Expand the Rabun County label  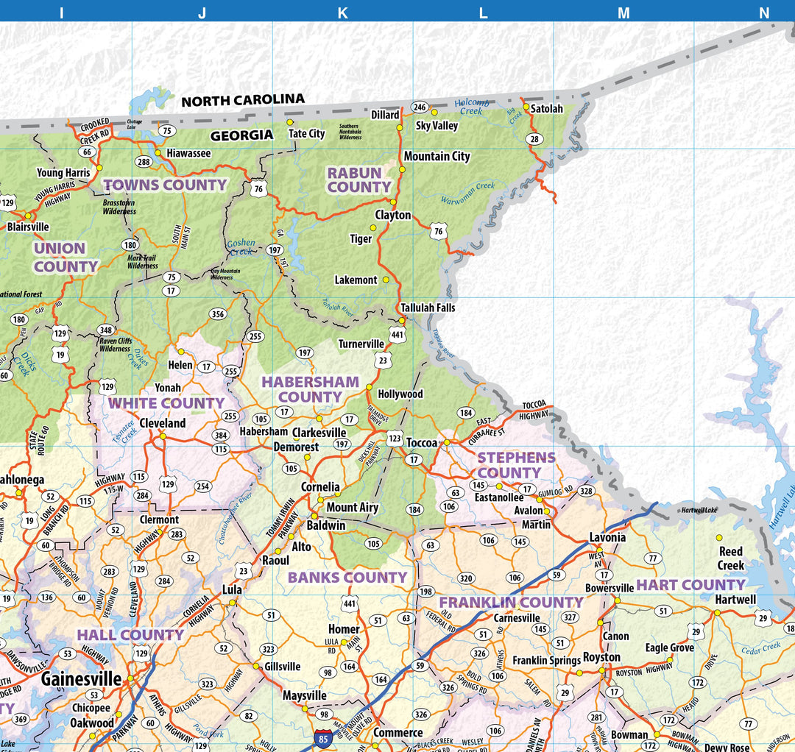click(358, 180)
